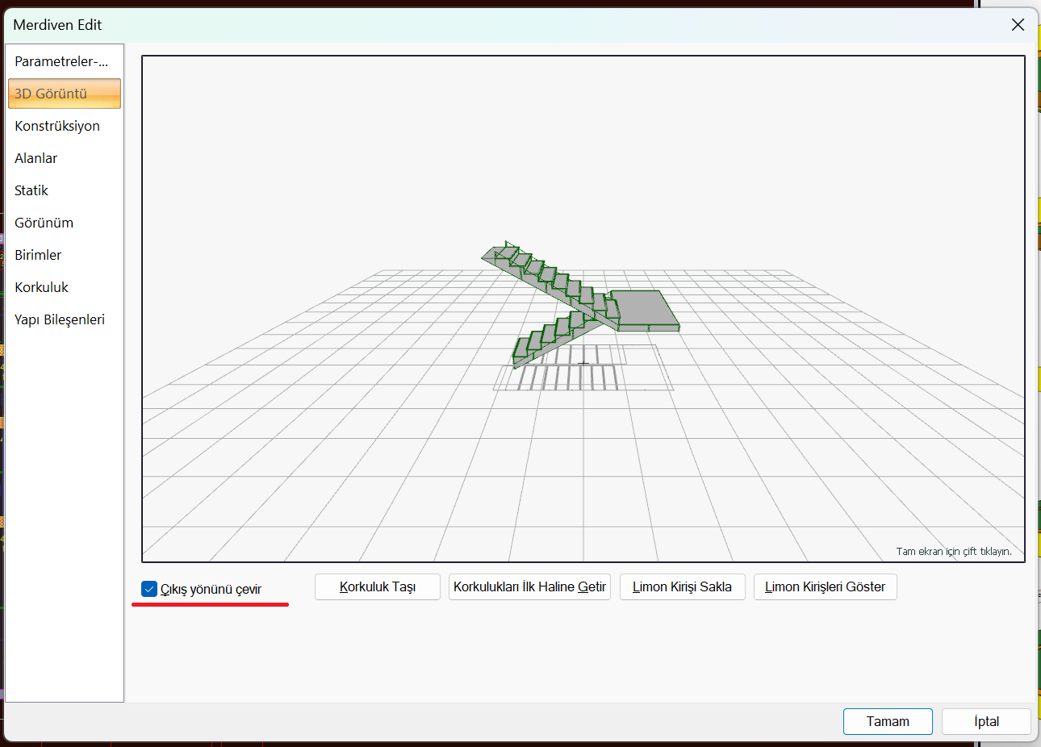Viewport: 1041px width, 747px height.
Task: Select Birimler in the sidebar
Action: 38,255
